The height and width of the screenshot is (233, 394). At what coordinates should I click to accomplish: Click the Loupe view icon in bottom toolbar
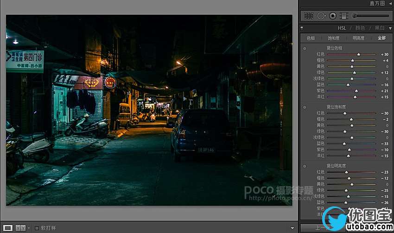pyautogui.click(x=7, y=228)
